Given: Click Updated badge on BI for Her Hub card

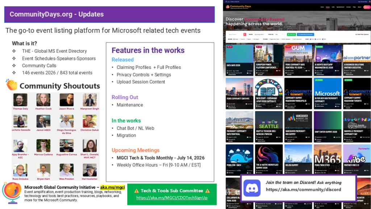Looking at the screenshot, I should tap(319, 80).
